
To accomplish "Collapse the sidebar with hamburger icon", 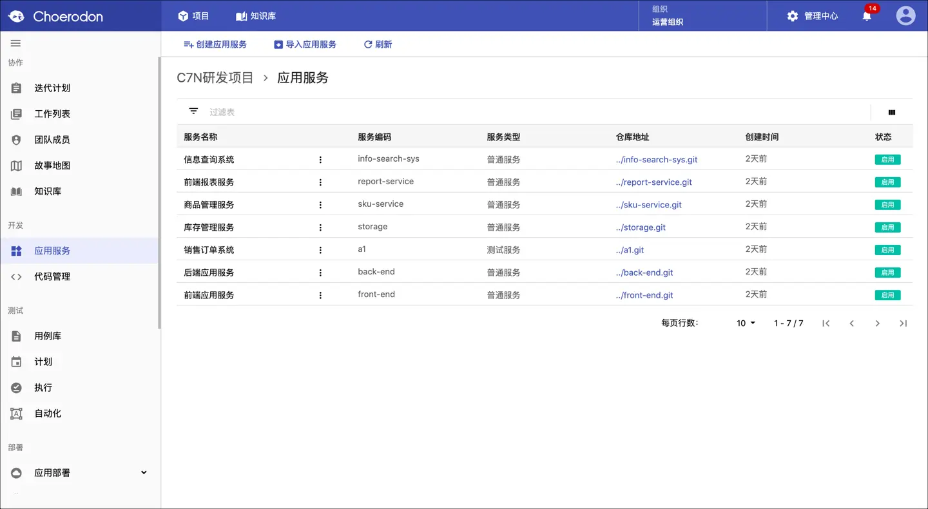I will [x=16, y=43].
